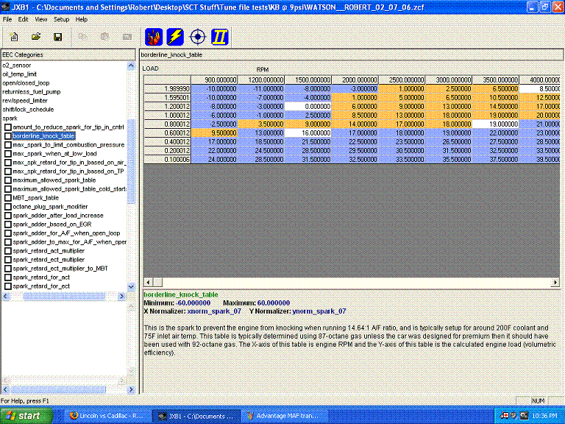Screen dimensions: 565x424
Task: Click the crosshair target toolbar icon
Action: pos(197,37)
